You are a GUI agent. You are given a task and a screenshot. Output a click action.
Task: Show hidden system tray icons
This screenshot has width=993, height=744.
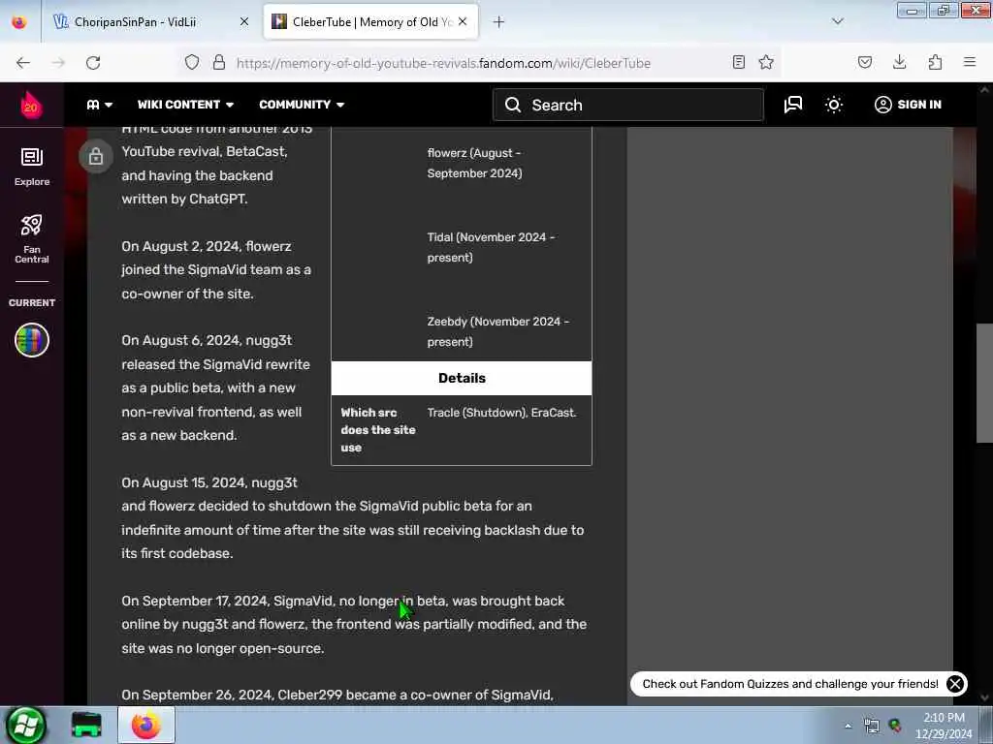tap(849, 726)
